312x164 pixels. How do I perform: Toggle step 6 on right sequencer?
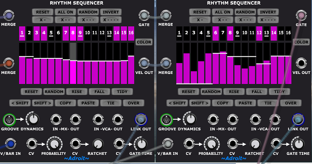tap(216, 33)
